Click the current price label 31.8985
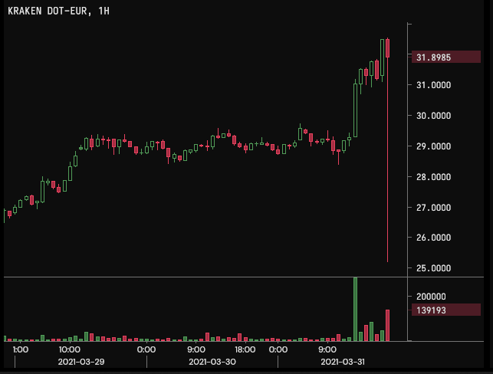 [445, 57]
